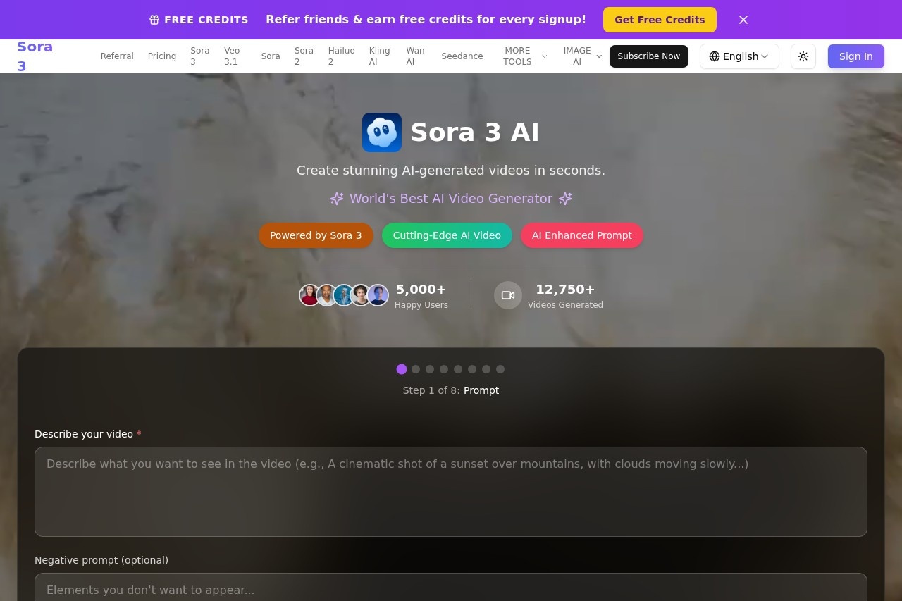Click Sign In

click(x=855, y=56)
